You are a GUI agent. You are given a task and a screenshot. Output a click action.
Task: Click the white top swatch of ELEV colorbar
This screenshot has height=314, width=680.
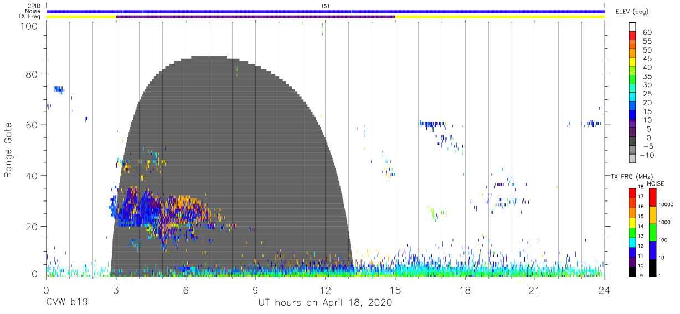(x=632, y=27)
